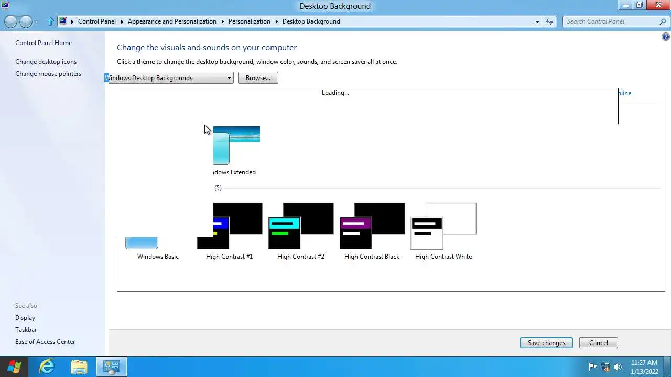Image resolution: width=671 pixels, height=377 pixels.
Task: Click the Save changes button
Action: [x=546, y=343]
